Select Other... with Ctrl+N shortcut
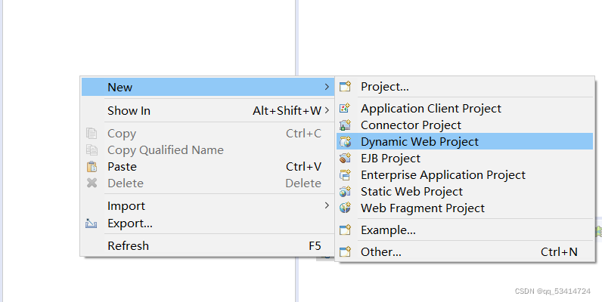The image size is (602, 302). click(464, 252)
